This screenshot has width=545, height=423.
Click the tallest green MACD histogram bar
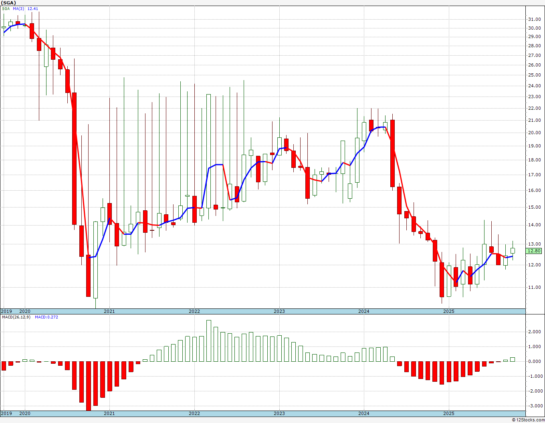coord(208,340)
